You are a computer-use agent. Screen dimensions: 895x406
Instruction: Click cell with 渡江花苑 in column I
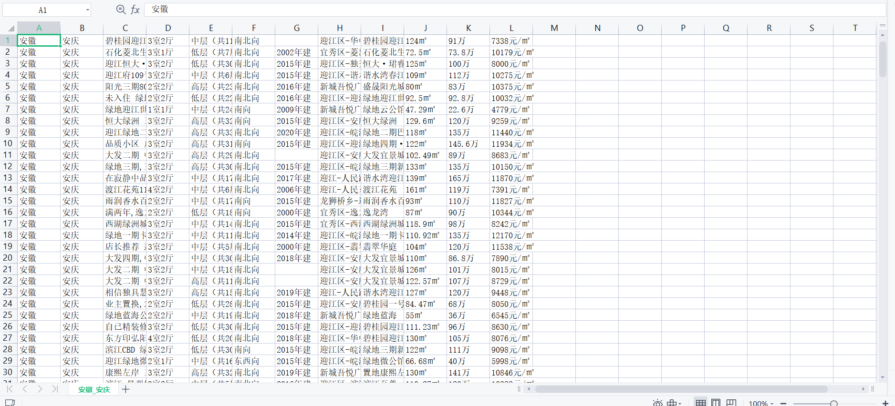click(x=383, y=189)
